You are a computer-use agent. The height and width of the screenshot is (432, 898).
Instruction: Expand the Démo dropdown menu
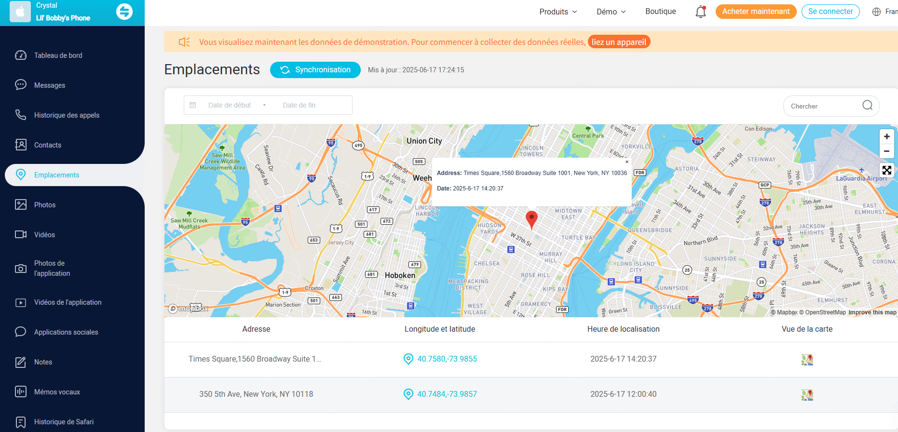(x=611, y=12)
